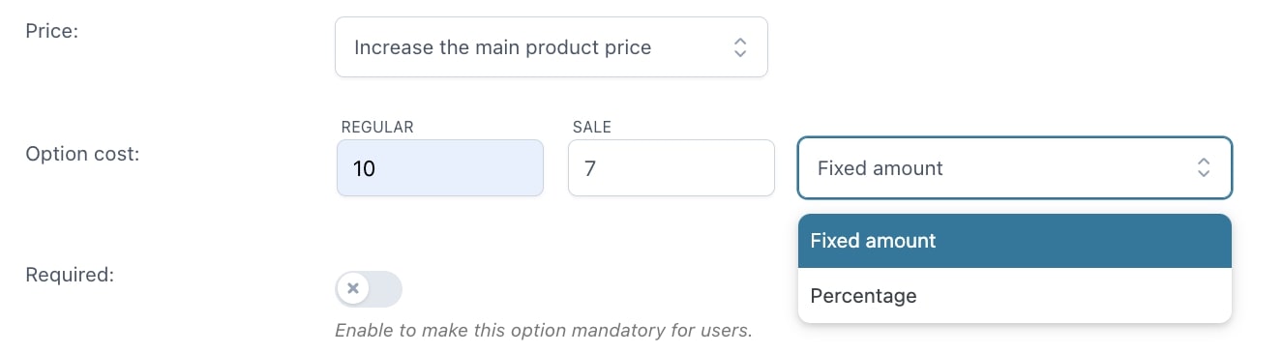The image size is (1283, 354).
Task: Click the chevron arrows in Fixed amount select
Action: pos(1203,168)
